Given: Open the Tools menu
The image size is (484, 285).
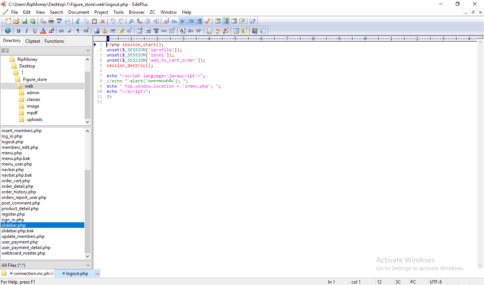Looking at the screenshot, I should click(x=118, y=12).
